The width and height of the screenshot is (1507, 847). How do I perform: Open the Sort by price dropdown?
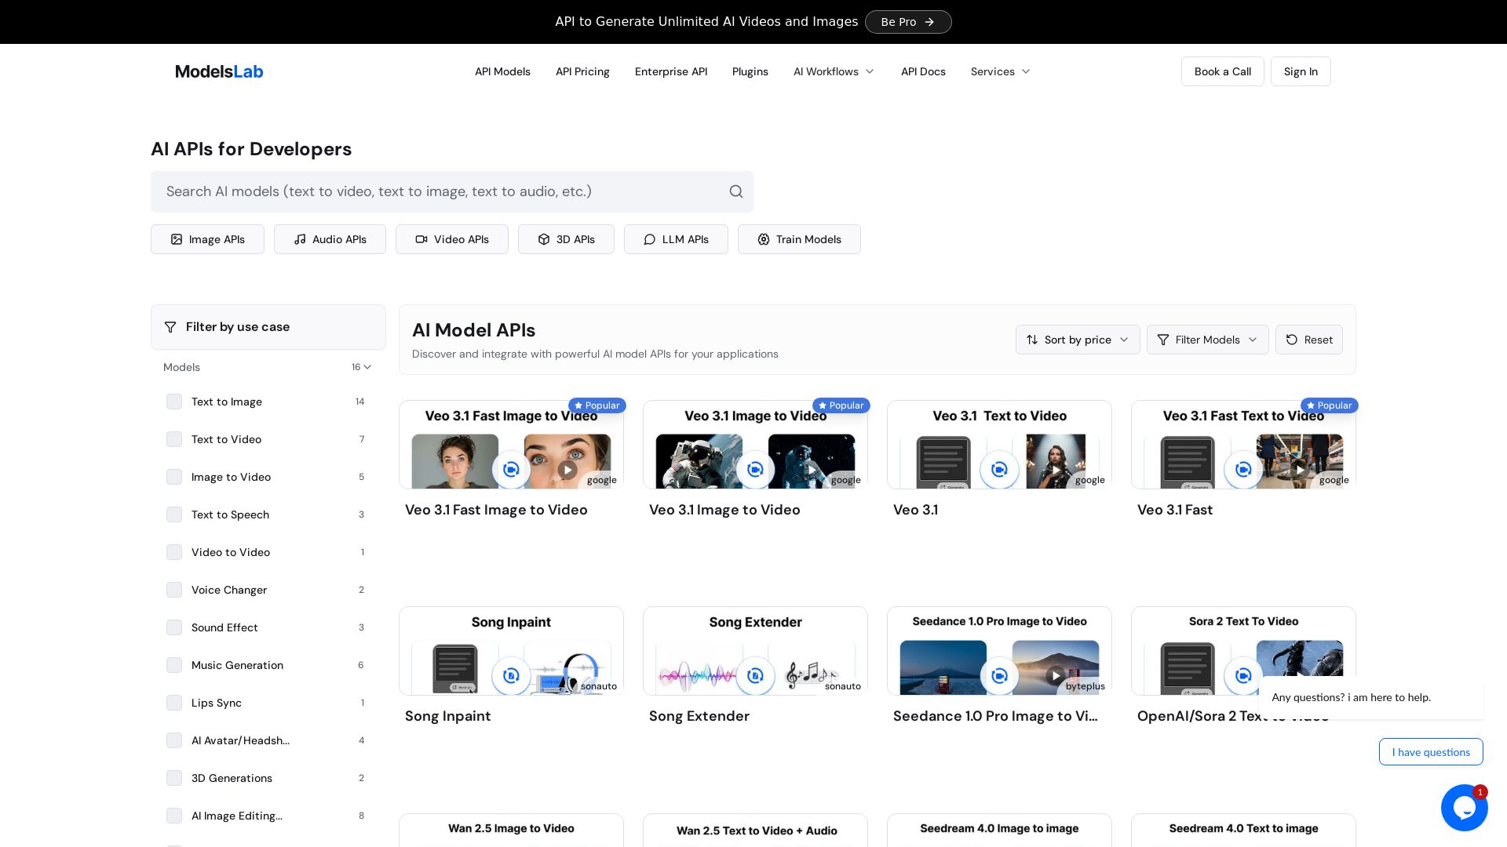pos(1077,340)
